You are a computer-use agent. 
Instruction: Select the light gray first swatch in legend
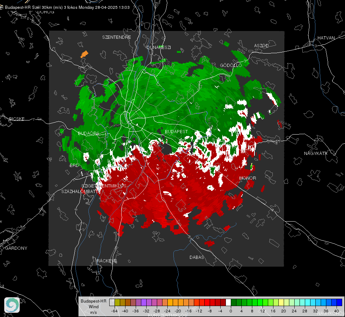pyautogui.click(x=112, y=302)
